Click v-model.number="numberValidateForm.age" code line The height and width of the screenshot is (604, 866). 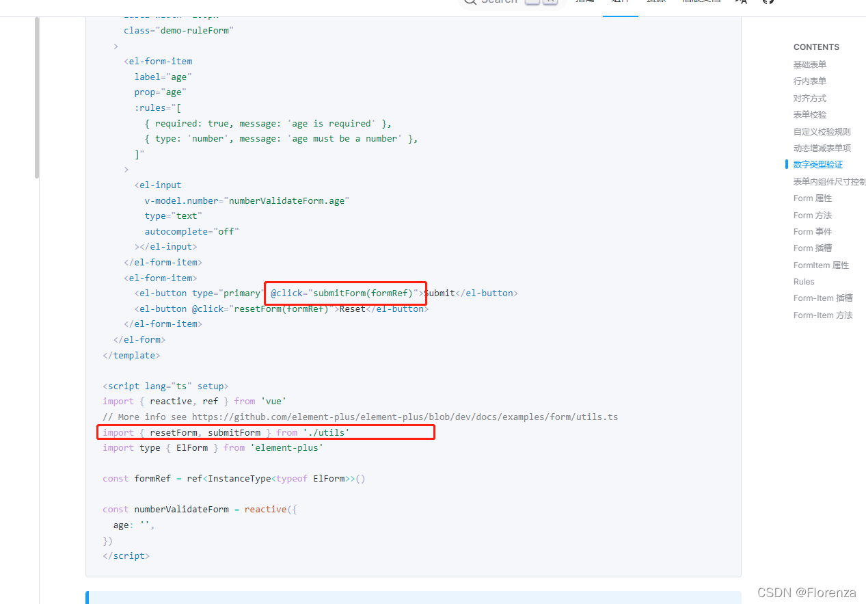point(247,201)
